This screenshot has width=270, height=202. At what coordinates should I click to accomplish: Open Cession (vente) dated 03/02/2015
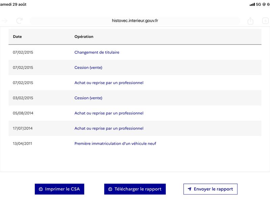coord(88,98)
